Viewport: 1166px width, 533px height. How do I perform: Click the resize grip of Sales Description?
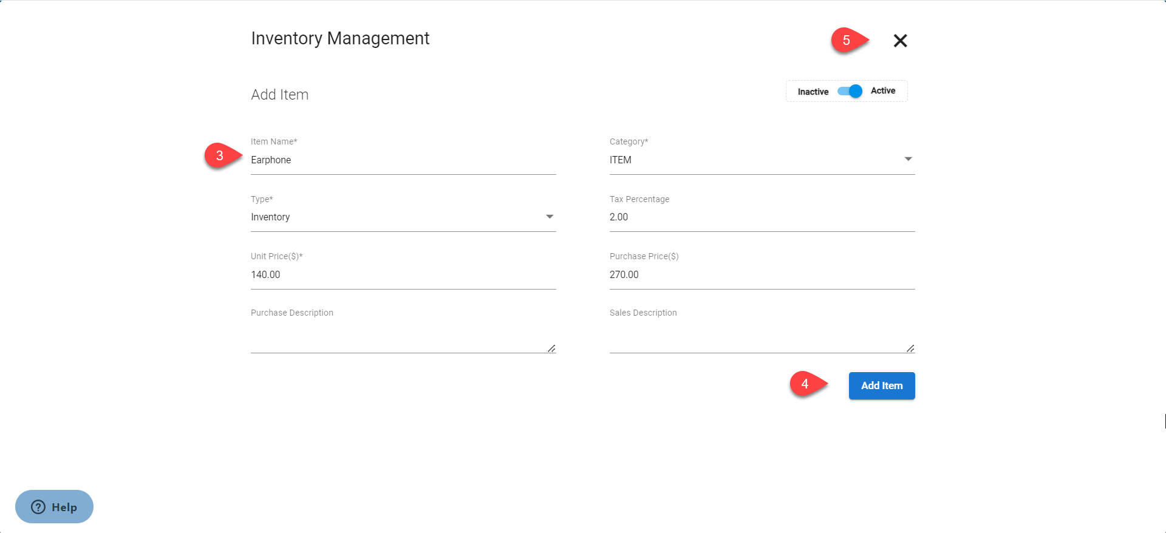click(910, 348)
